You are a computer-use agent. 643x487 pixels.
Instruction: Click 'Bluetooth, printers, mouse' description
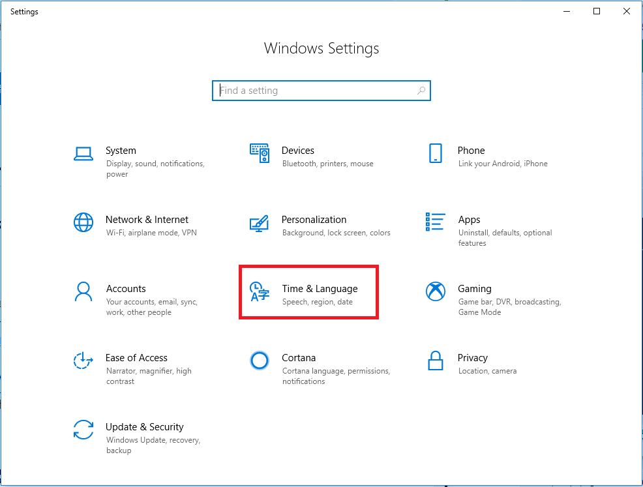pos(328,164)
